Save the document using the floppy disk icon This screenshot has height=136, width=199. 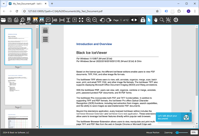(10, 20)
